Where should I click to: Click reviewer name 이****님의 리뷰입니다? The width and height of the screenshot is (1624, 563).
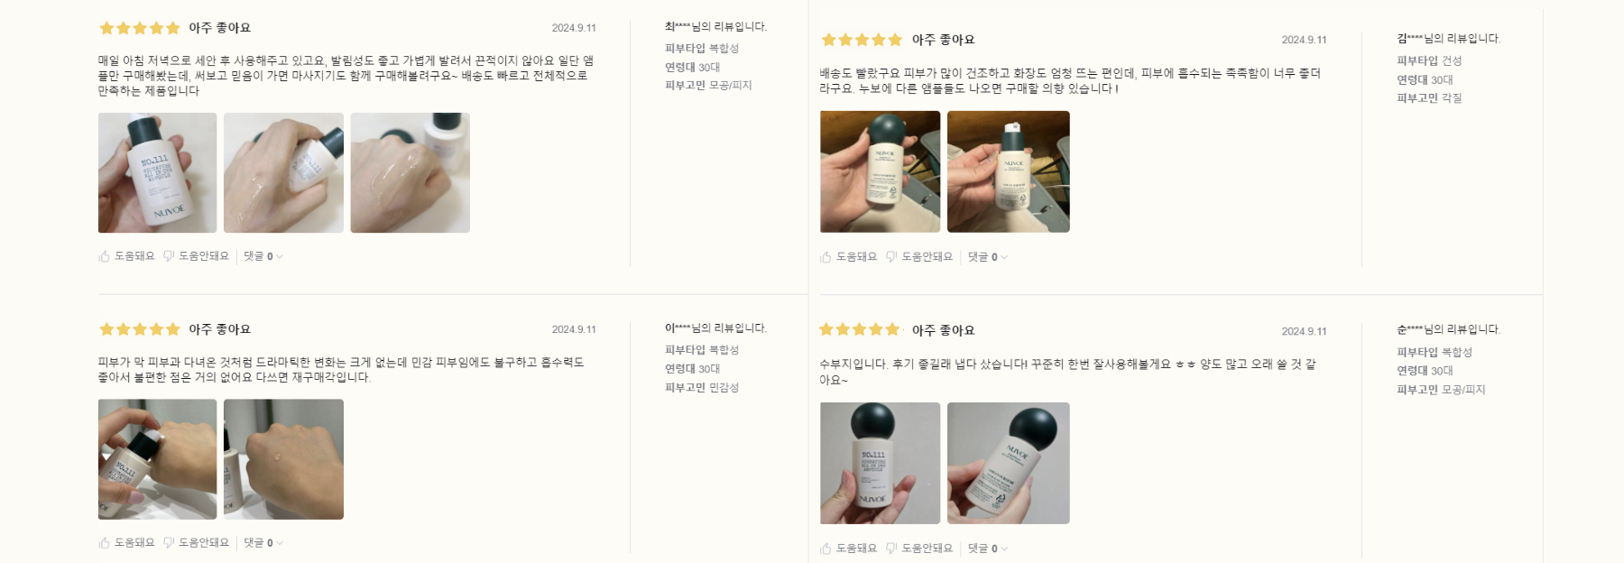(x=715, y=328)
